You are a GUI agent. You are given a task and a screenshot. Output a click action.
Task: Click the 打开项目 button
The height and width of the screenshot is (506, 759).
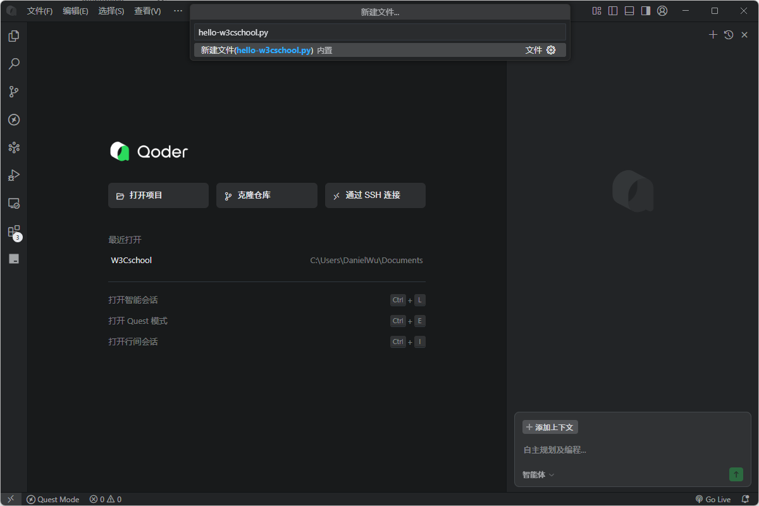(158, 195)
